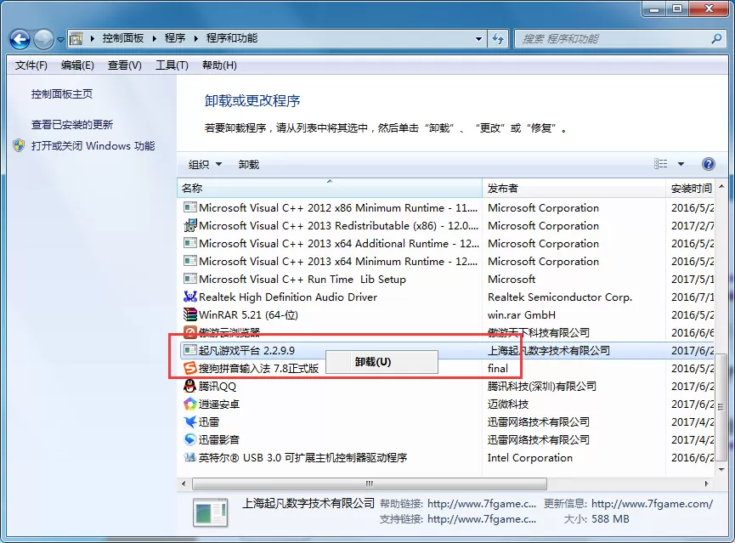Click publisher Intel Corporation
735x543 pixels.
[529, 458]
